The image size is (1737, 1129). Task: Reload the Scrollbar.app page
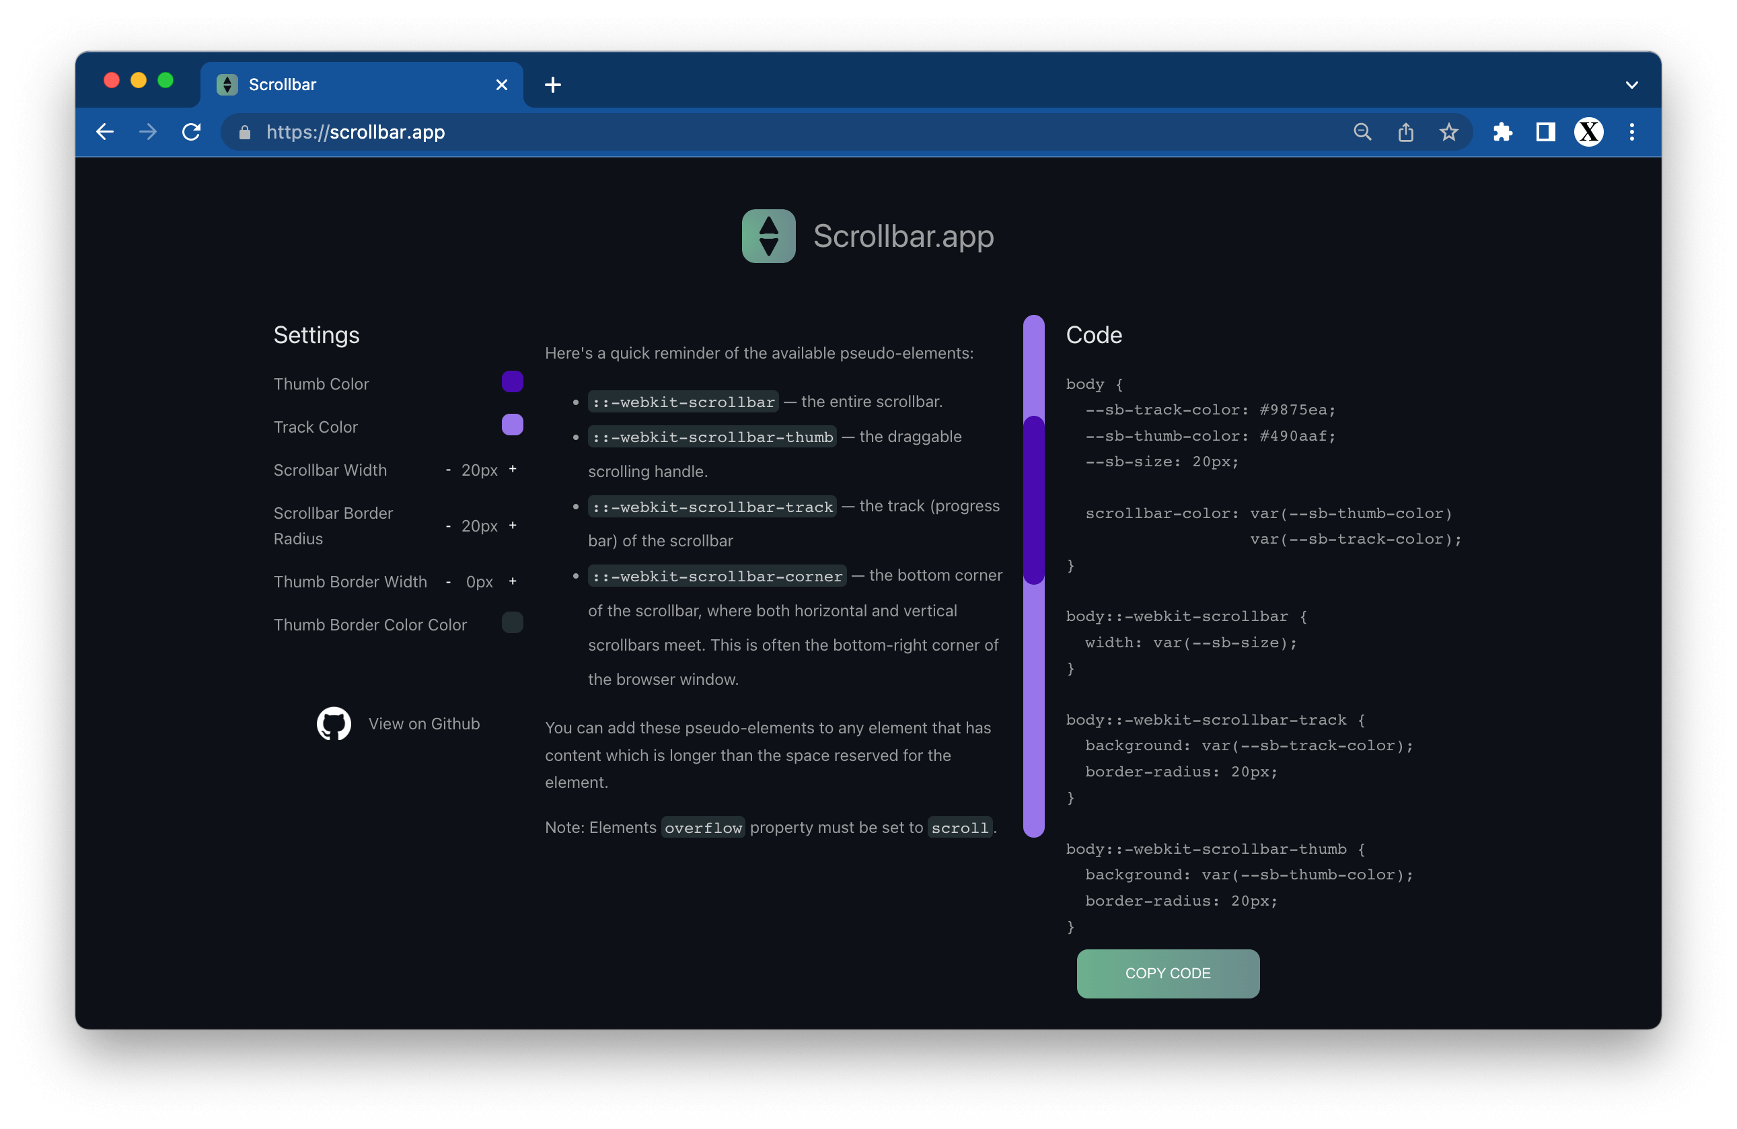click(191, 132)
